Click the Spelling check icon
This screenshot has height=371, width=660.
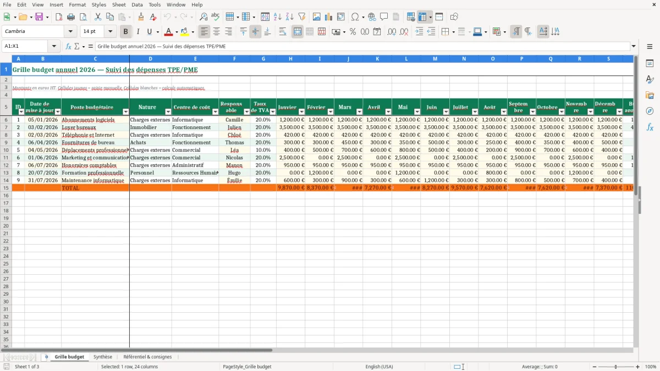pos(216,17)
